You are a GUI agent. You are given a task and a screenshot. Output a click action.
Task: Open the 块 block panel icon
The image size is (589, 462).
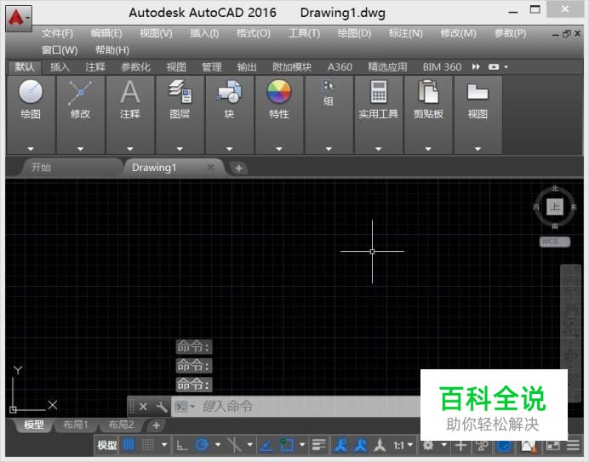(x=229, y=92)
